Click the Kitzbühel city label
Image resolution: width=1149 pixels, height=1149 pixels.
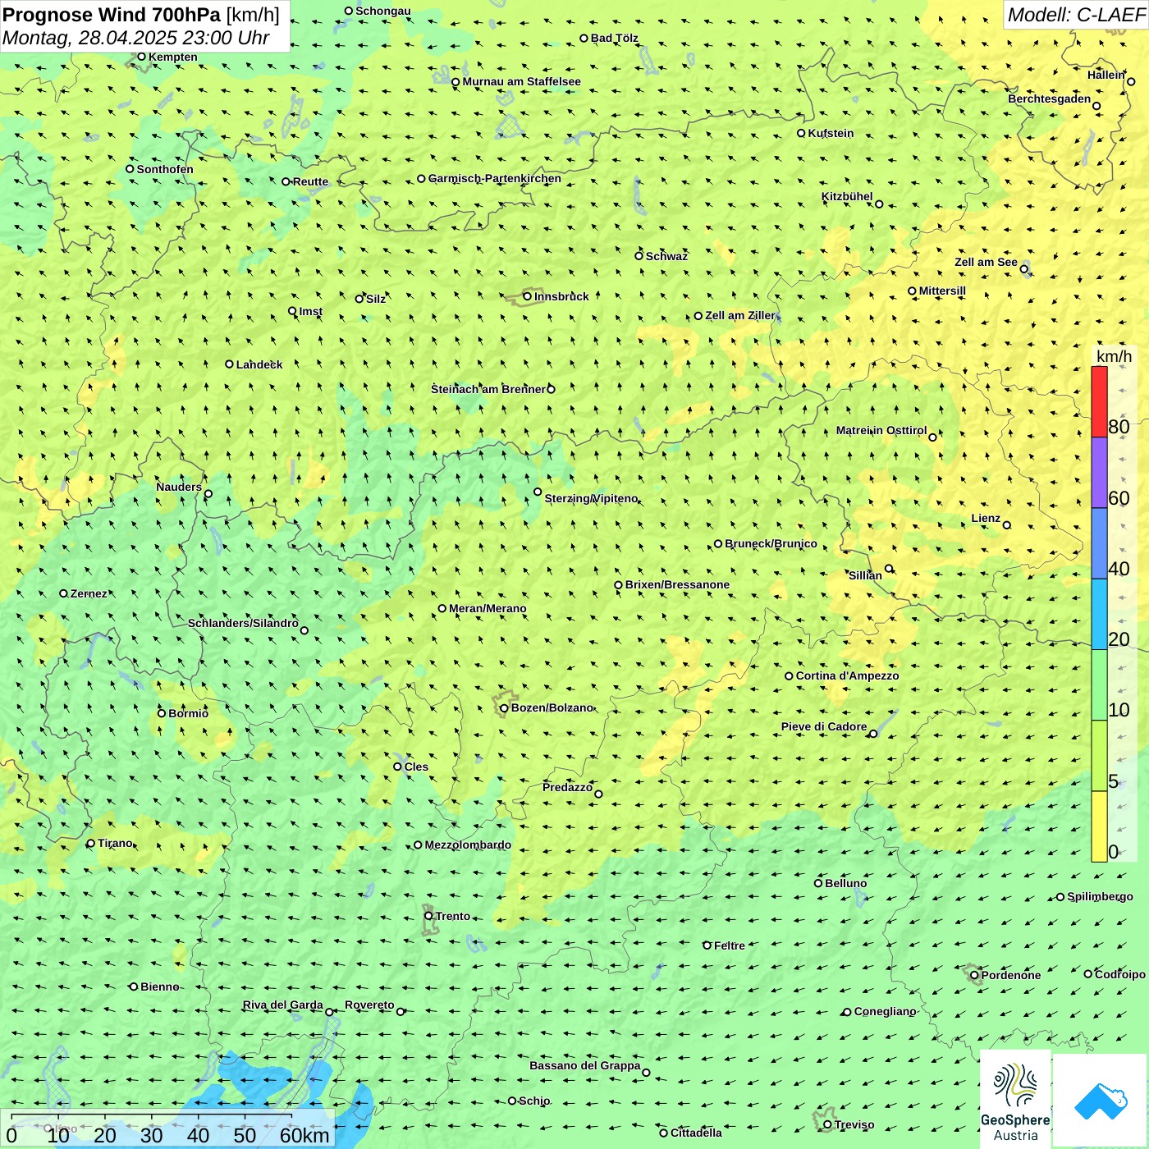(847, 196)
